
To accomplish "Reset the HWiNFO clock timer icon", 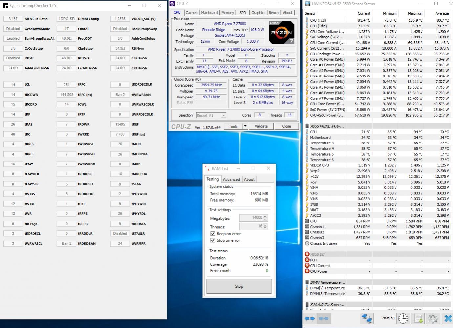I will pyautogui.click(x=403, y=318).
